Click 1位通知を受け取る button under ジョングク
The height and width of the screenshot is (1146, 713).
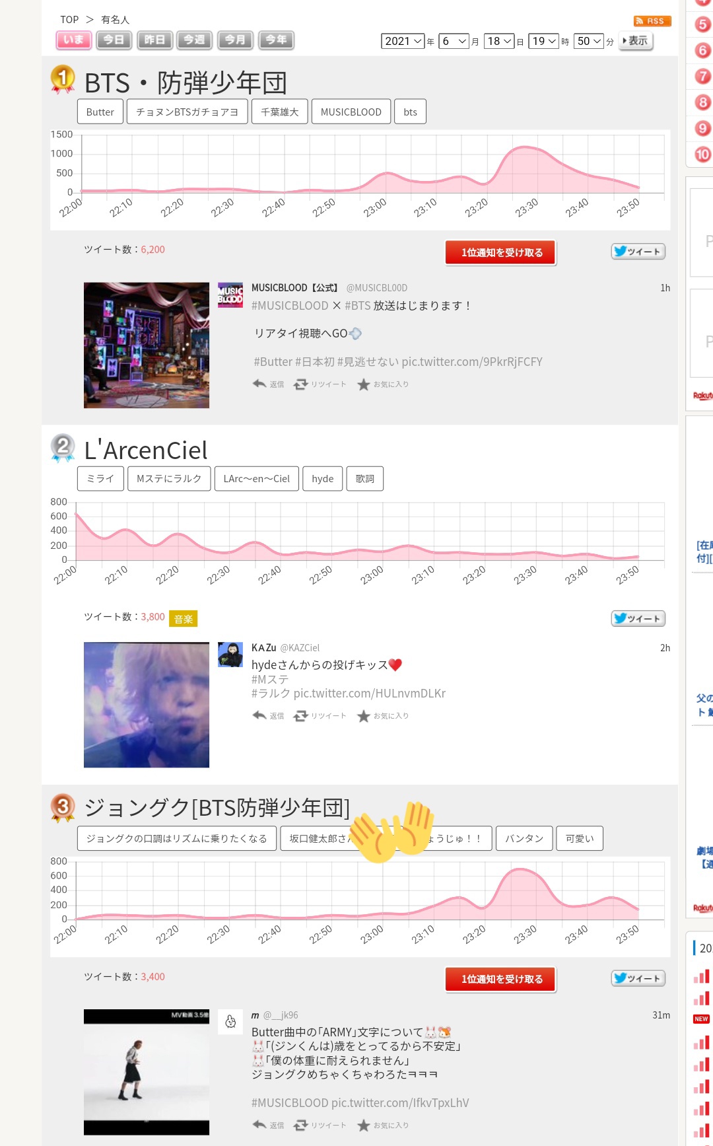click(501, 979)
